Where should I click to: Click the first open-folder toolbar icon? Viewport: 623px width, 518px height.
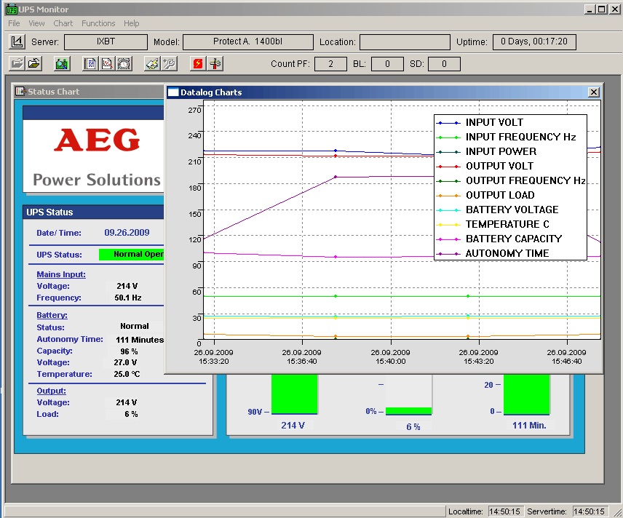[17, 64]
